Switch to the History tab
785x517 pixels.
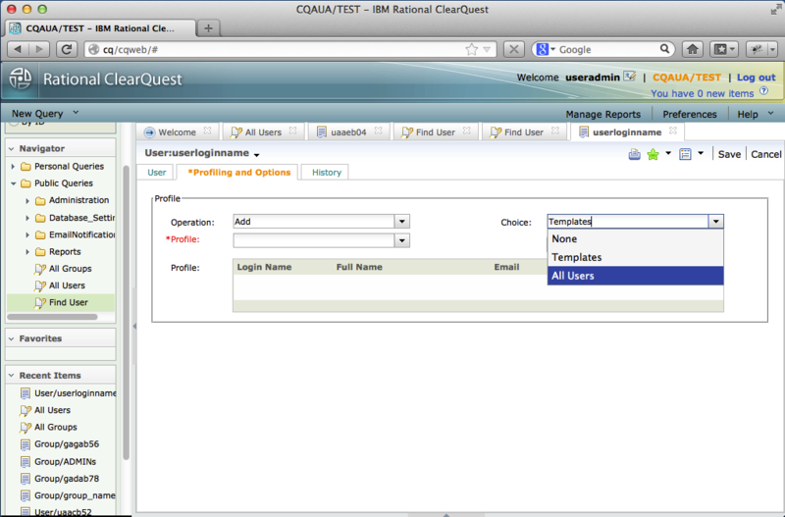[327, 172]
